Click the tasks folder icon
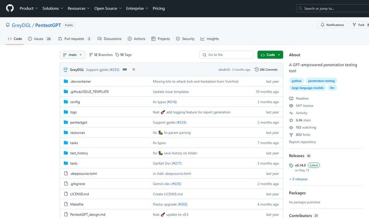369x219 pixels. coord(66,143)
